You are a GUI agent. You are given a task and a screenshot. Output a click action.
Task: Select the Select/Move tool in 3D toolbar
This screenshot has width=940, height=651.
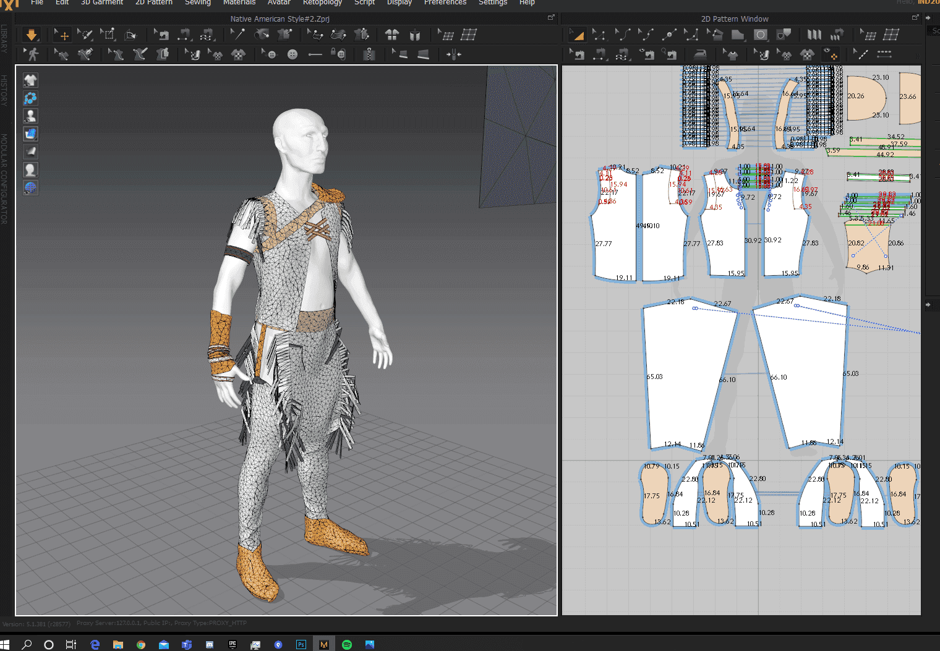[x=61, y=35]
